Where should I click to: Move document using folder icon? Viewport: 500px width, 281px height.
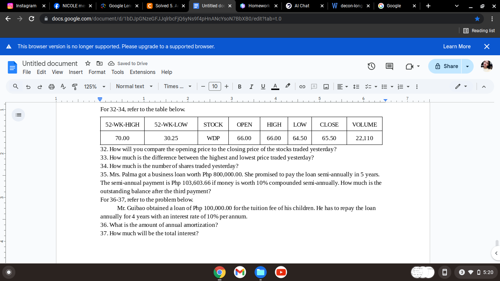[99, 63]
